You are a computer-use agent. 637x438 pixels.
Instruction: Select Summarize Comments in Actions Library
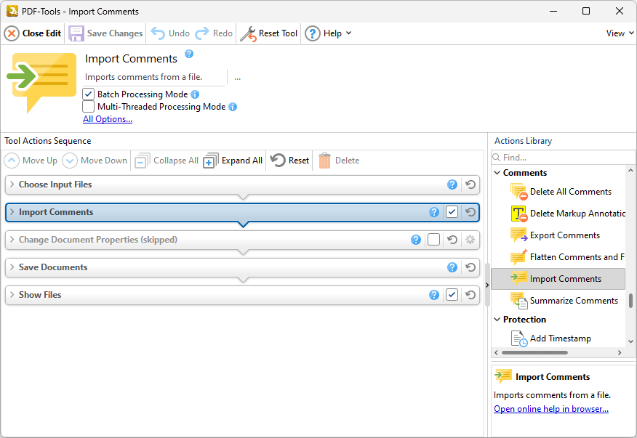coord(564,301)
